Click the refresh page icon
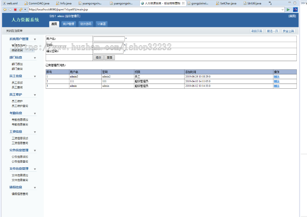This screenshot has width=307, height=217. (x=21, y=10)
